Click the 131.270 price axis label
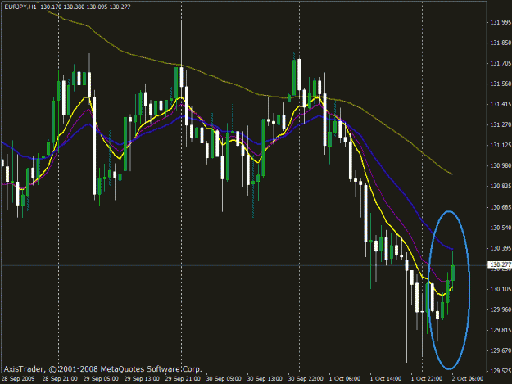 501,124
